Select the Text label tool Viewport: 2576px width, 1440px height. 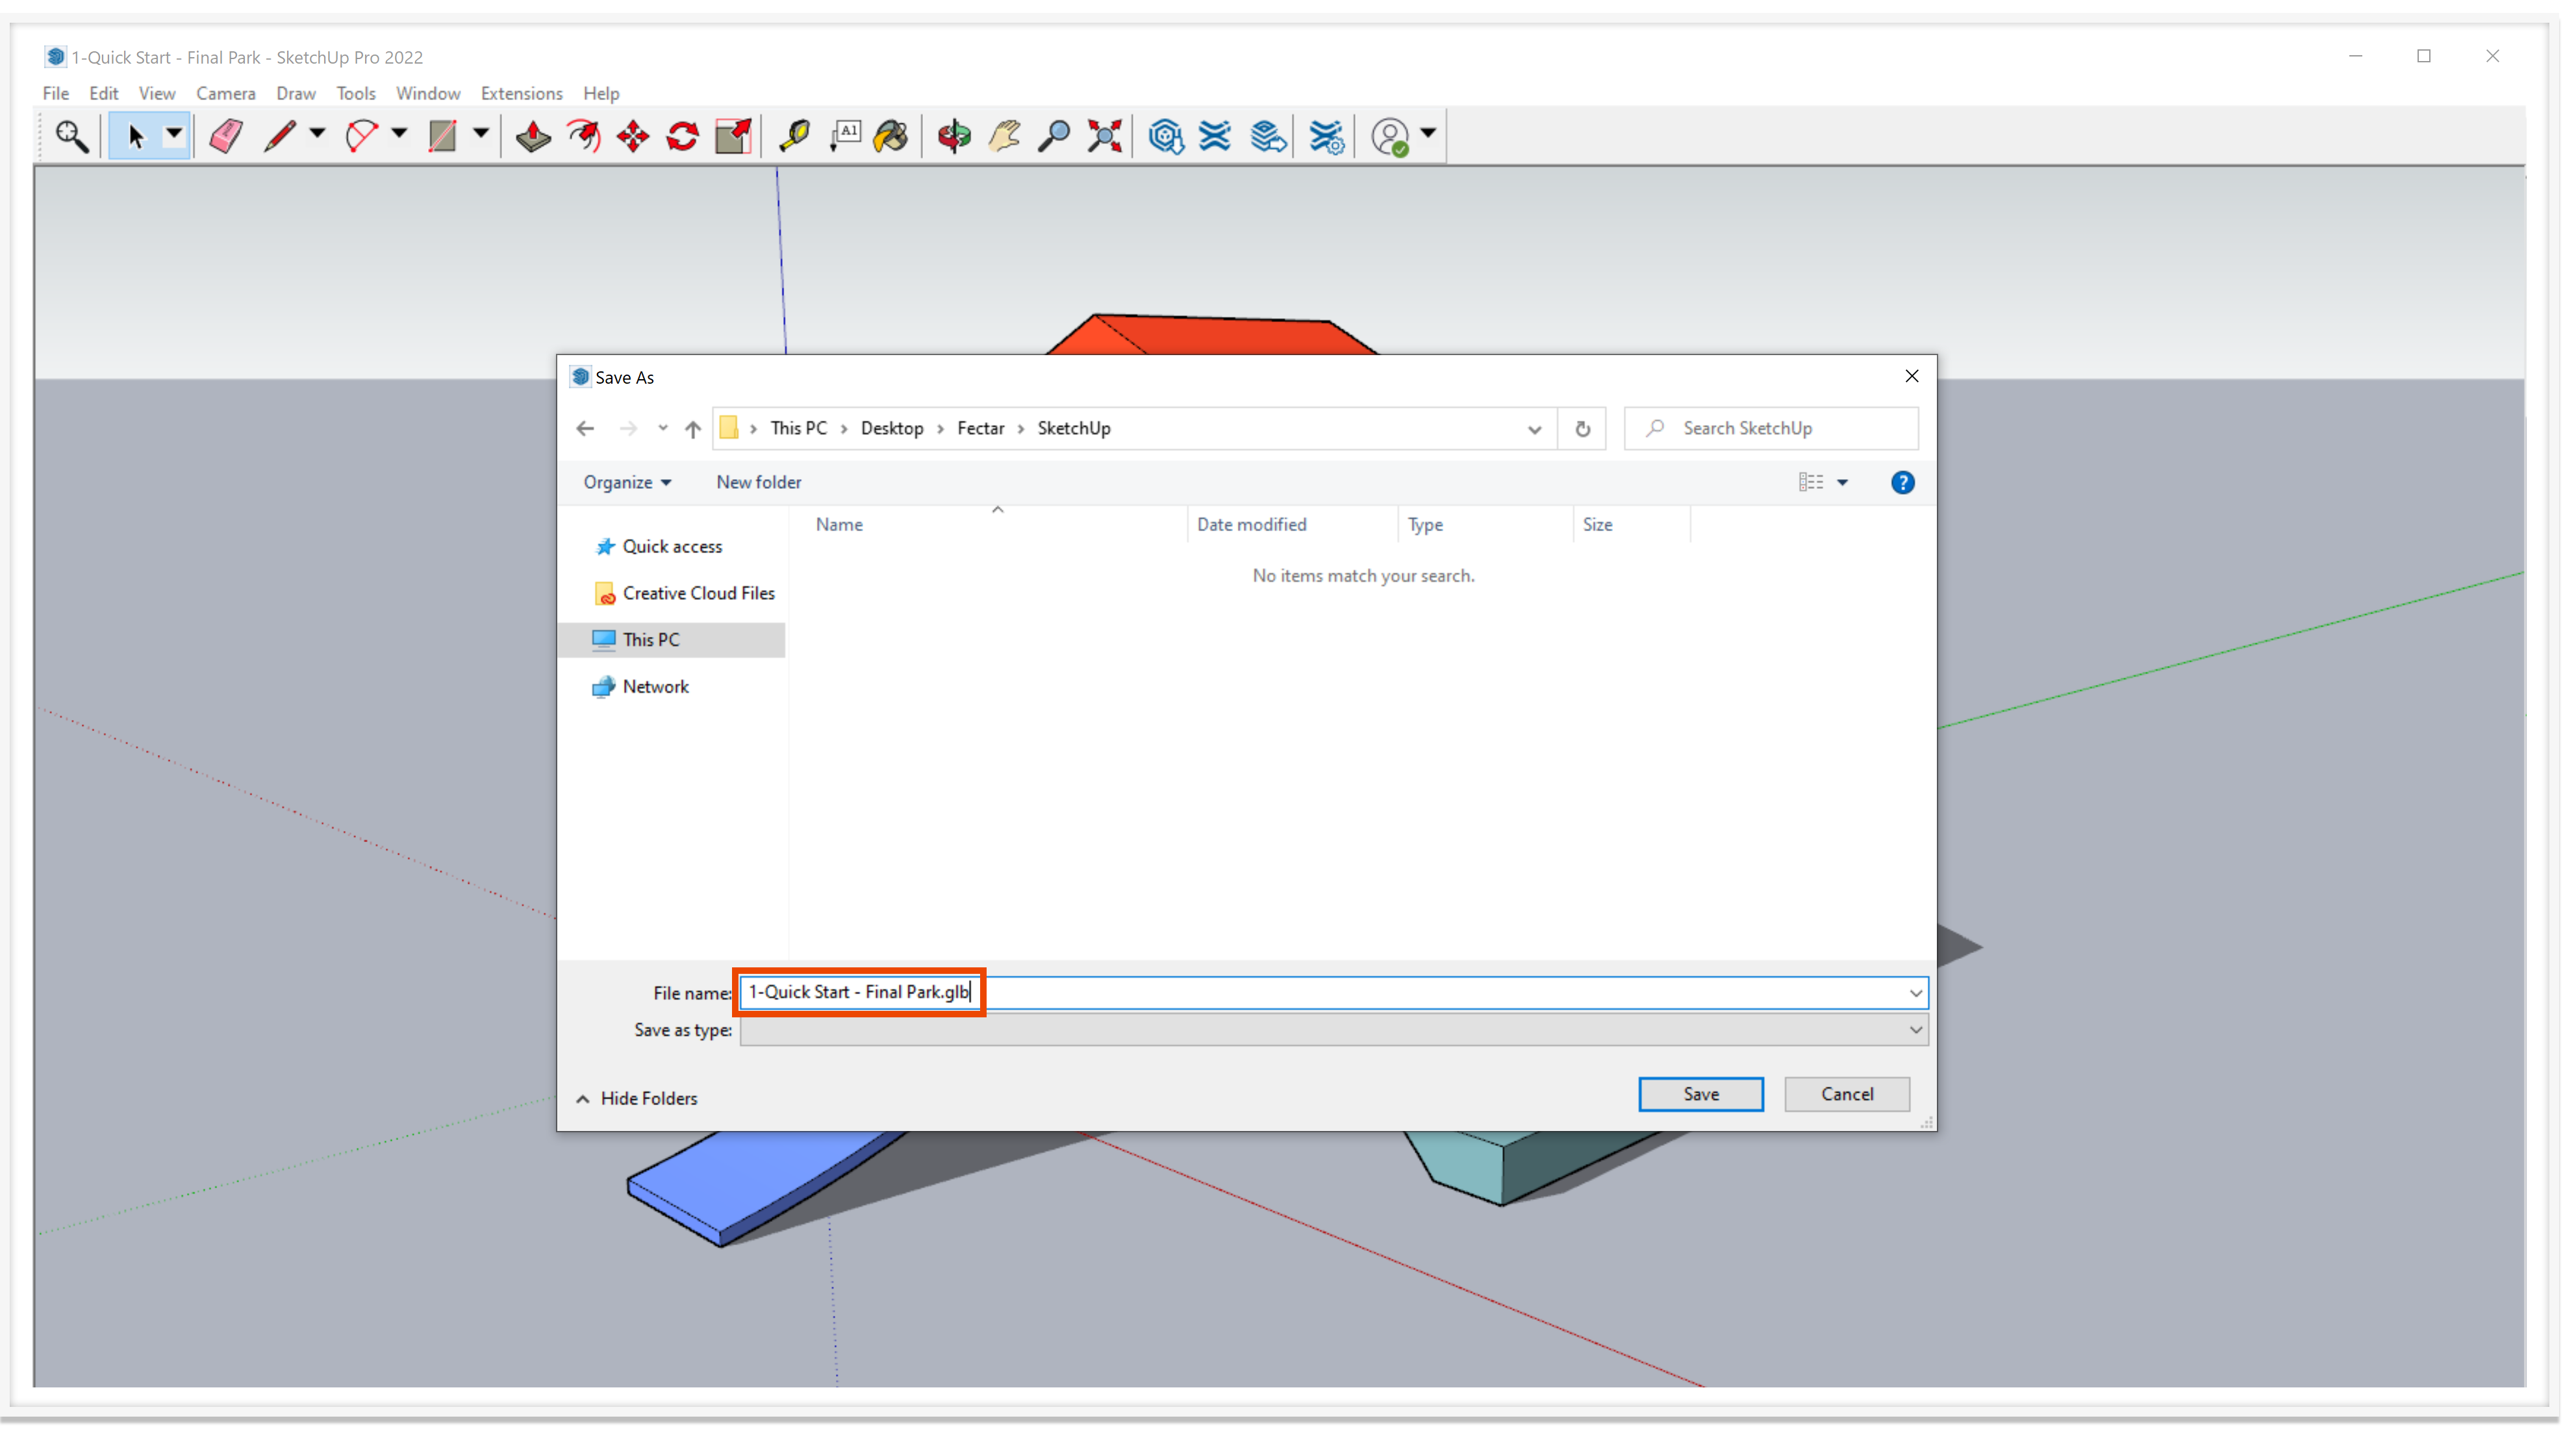click(x=845, y=136)
